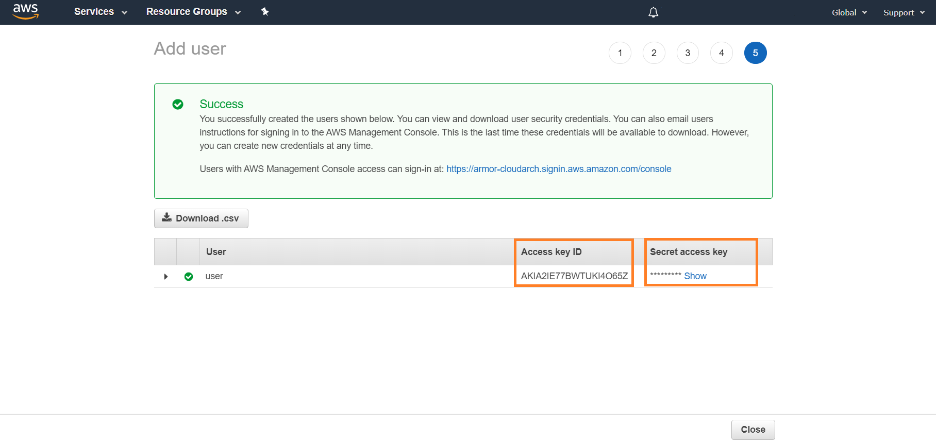936x443 pixels.
Task: Open the console sign-in URL link
Action: coord(559,169)
